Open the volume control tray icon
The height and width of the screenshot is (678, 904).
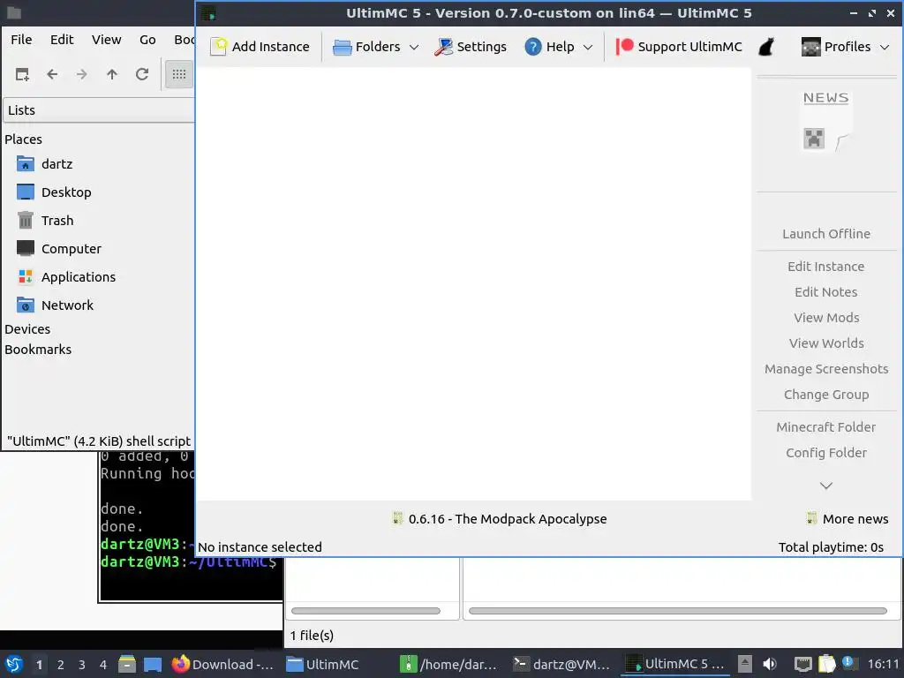coord(770,664)
